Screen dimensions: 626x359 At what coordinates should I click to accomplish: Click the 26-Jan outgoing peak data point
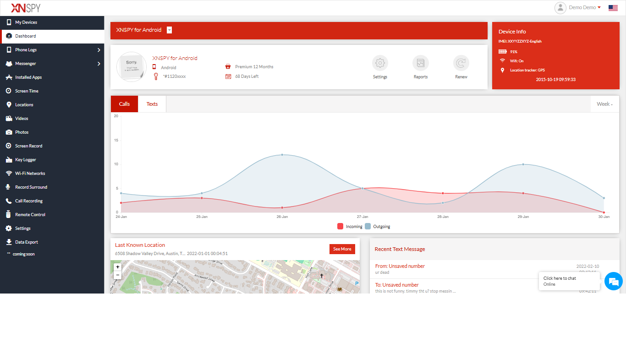(x=282, y=155)
